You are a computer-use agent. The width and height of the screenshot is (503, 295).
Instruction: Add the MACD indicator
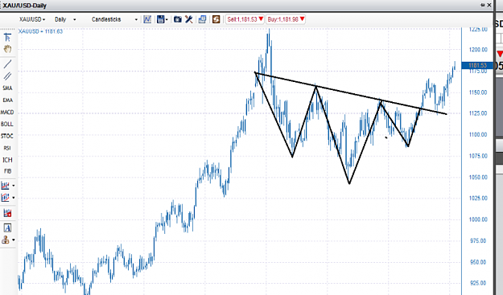(7, 112)
